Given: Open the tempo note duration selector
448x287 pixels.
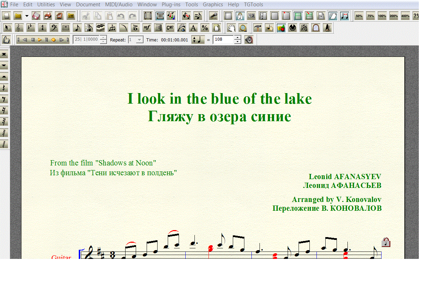Looking at the screenshot, I should point(198,40).
